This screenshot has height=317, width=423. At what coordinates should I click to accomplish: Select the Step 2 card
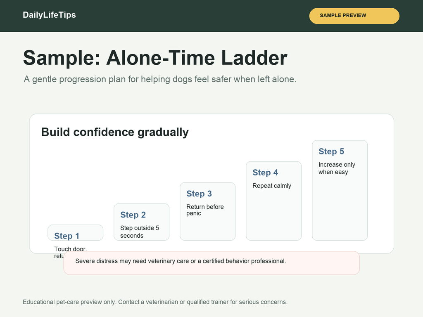[x=142, y=222]
